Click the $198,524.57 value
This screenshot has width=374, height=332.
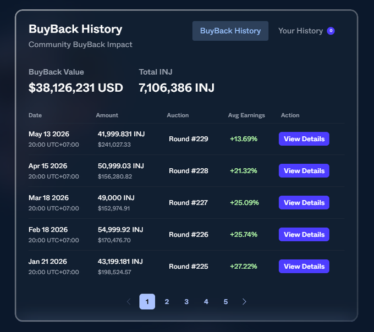point(114,272)
